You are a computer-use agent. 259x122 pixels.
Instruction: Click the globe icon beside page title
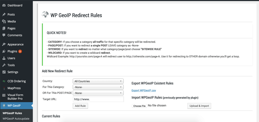tap(45, 15)
